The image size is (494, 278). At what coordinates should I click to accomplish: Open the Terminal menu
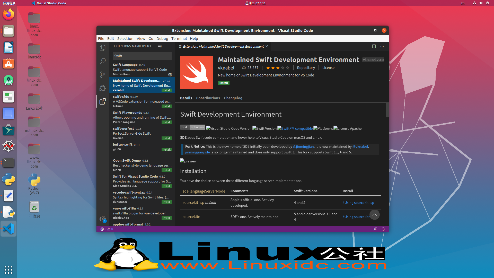point(179,38)
